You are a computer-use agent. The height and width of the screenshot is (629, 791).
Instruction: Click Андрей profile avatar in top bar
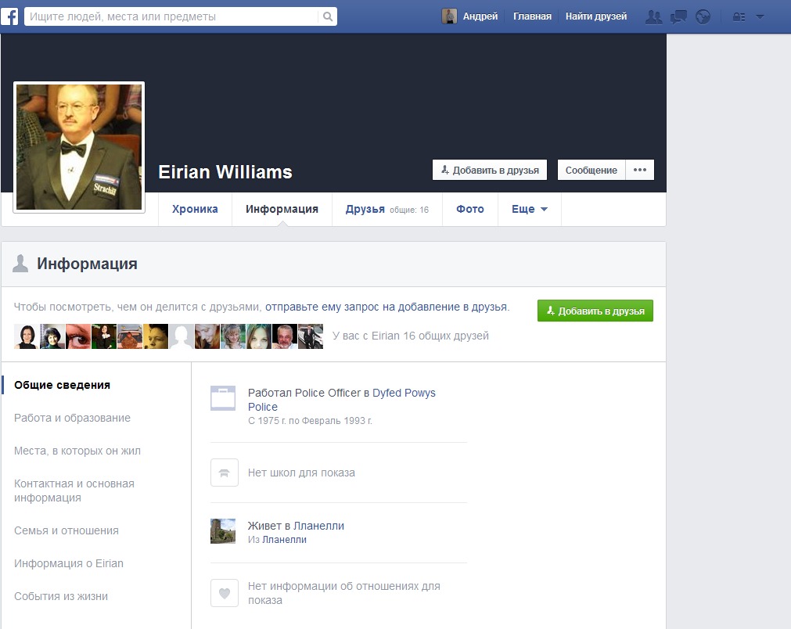pyautogui.click(x=449, y=16)
